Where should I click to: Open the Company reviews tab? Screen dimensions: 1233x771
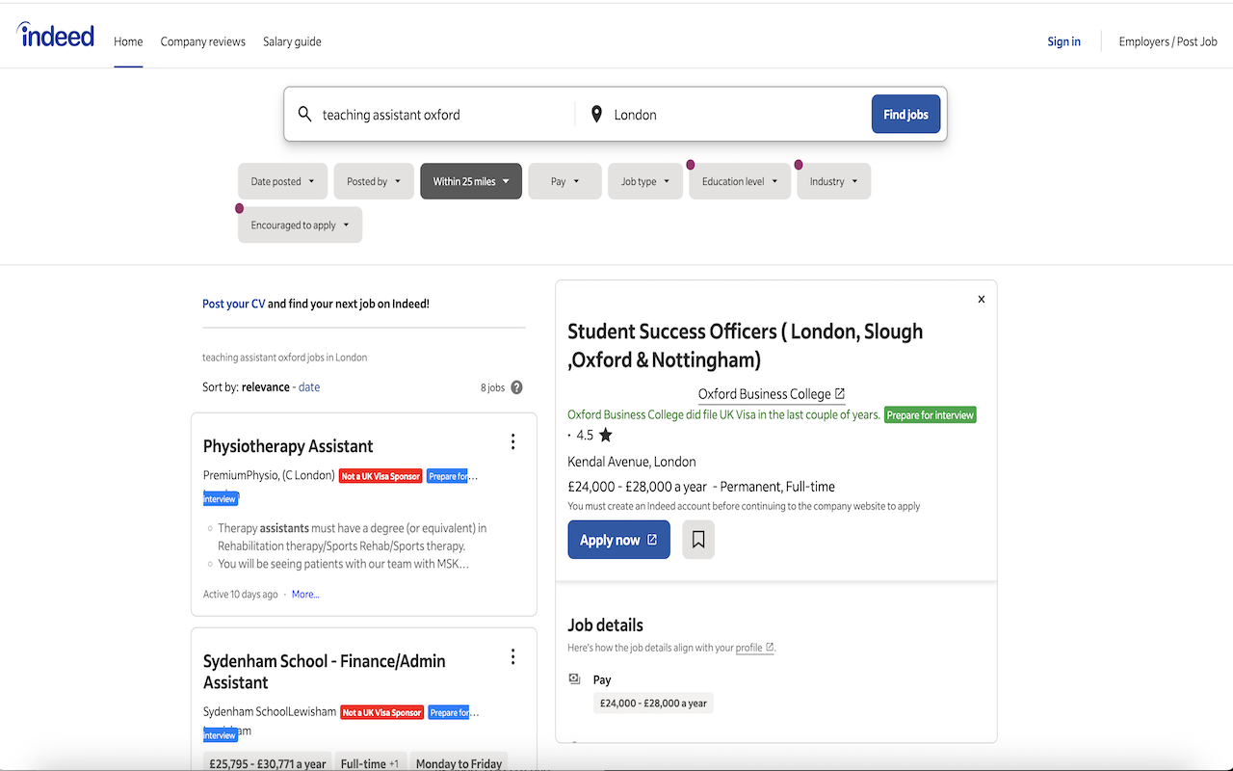click(x=203, y=41)
